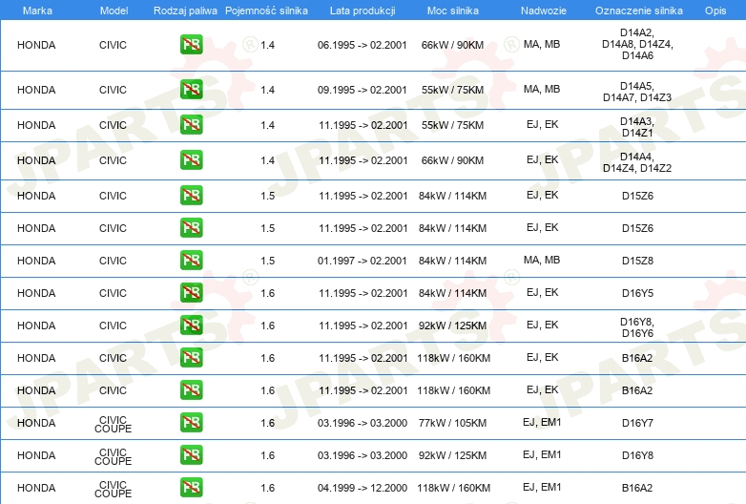Click petrol icon in the D16Y5 engine row

(x=191, y=293)
